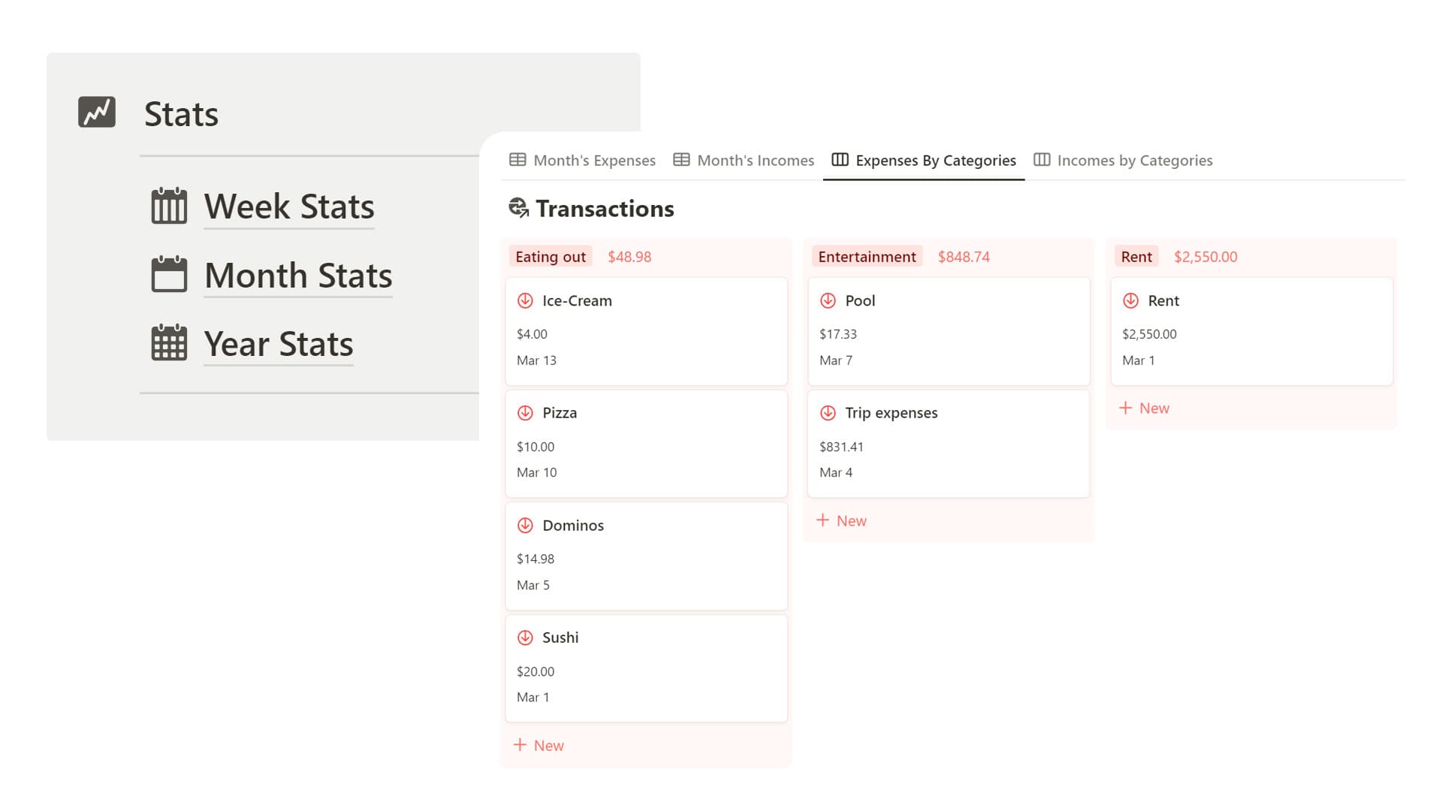Click the Trip expenses red arrow icon
The height and width of the screenshot is (811, 1442).
[828, 413]
